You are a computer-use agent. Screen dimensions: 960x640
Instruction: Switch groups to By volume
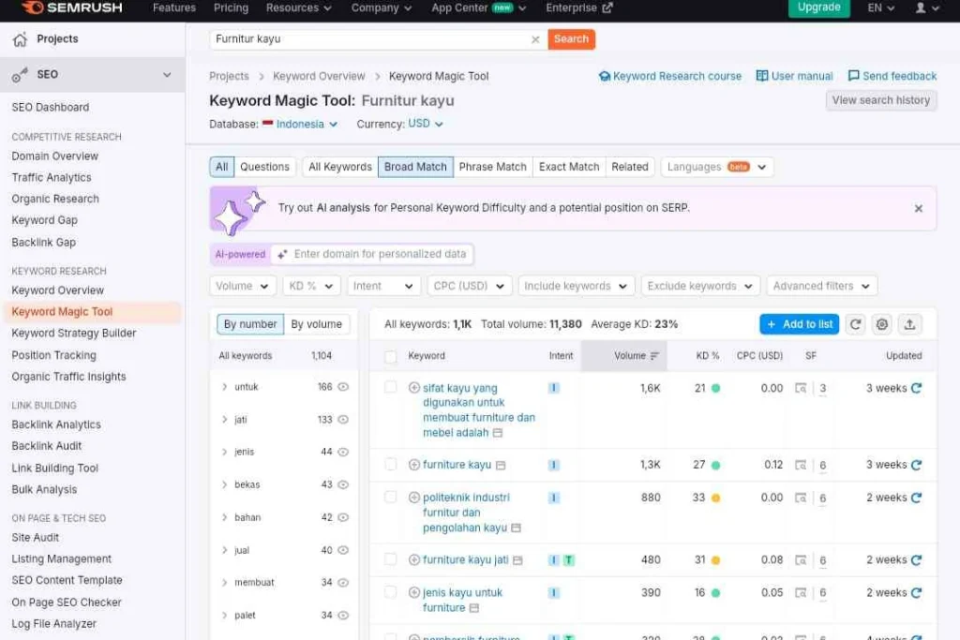tap(316, 324)
